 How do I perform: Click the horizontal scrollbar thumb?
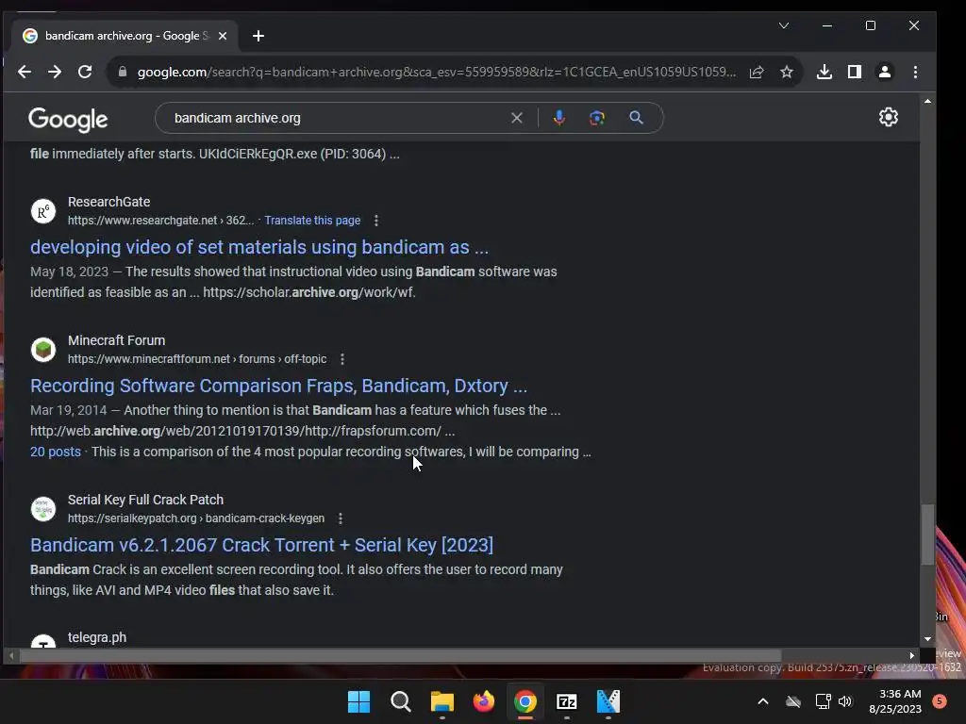pyautogui.click(x=400, y=656)
